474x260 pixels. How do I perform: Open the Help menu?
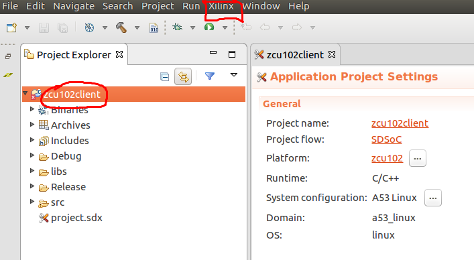pos(298,6)
